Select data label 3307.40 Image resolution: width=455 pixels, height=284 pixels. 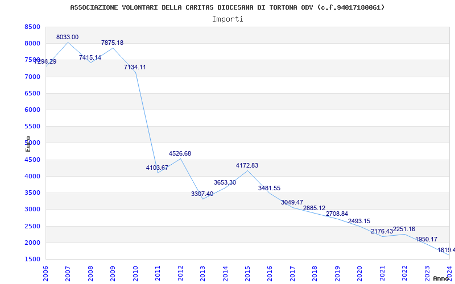click(x=202, y=194)
